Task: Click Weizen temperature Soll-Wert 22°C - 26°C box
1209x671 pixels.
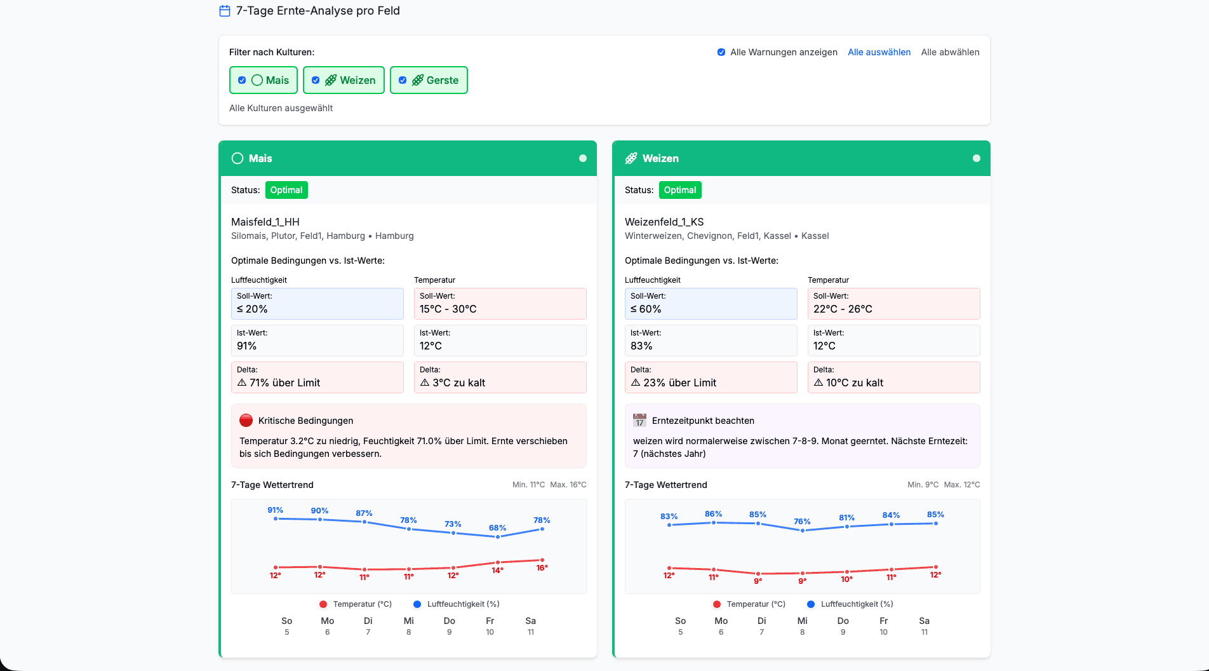Action: [x=894, y=304]
